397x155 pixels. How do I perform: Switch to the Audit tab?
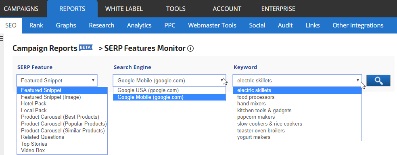coord(285,25)
